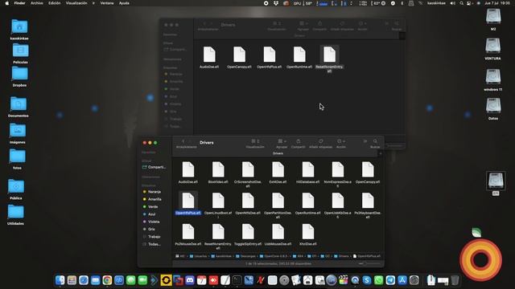515x289 pixels.
Task: Open Spotlight search in menu bar
Action: click(461, 3)
